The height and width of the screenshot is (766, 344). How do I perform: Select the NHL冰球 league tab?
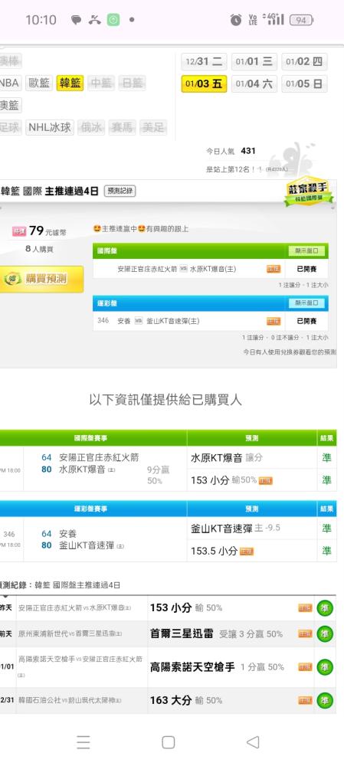click(50, 127)
